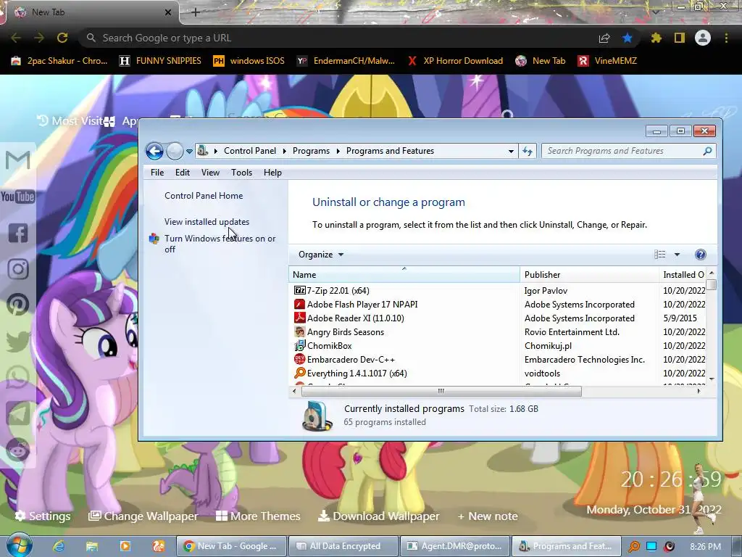Click the ChomikBox program icon

click(299, 346)
